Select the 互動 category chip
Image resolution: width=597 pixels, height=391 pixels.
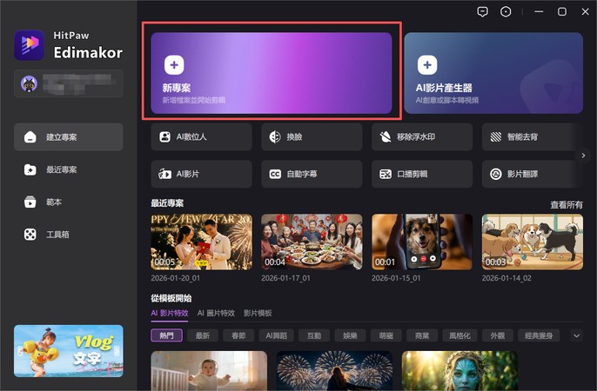click(314, 335)
